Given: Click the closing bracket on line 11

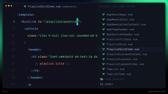Looking at the screenshot, I should (25, 43).
